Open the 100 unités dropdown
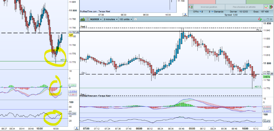Image resolution: width=274 pixels, height=131 pixels. [126, 19]
